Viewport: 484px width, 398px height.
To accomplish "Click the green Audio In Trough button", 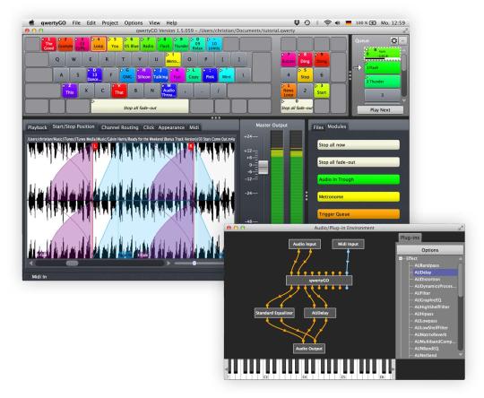I will [x=359, y=179].
